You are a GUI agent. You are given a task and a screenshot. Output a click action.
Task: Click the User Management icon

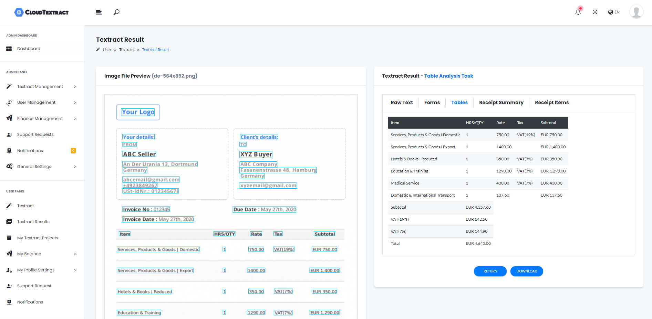tap(9, 102)
